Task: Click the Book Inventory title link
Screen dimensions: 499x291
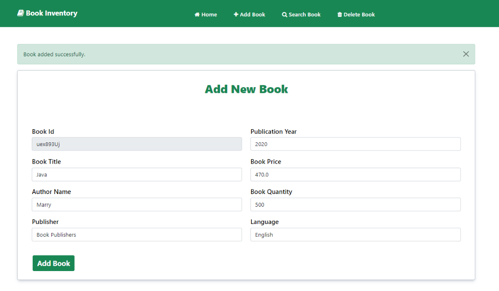Action: 47,13
